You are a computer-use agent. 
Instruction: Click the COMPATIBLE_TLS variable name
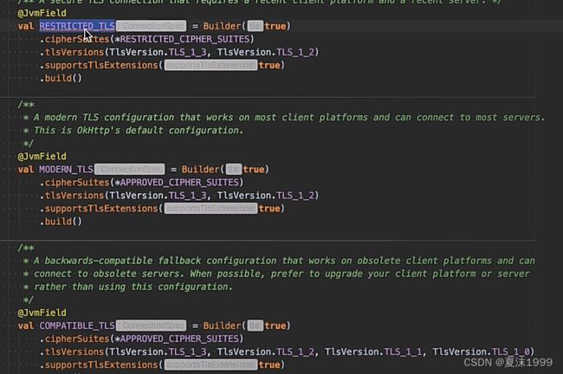tap(77, 326)
